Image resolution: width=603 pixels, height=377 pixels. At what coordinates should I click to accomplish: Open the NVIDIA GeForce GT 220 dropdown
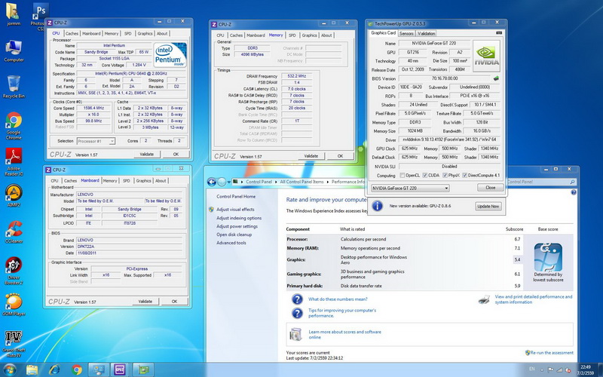412,187
